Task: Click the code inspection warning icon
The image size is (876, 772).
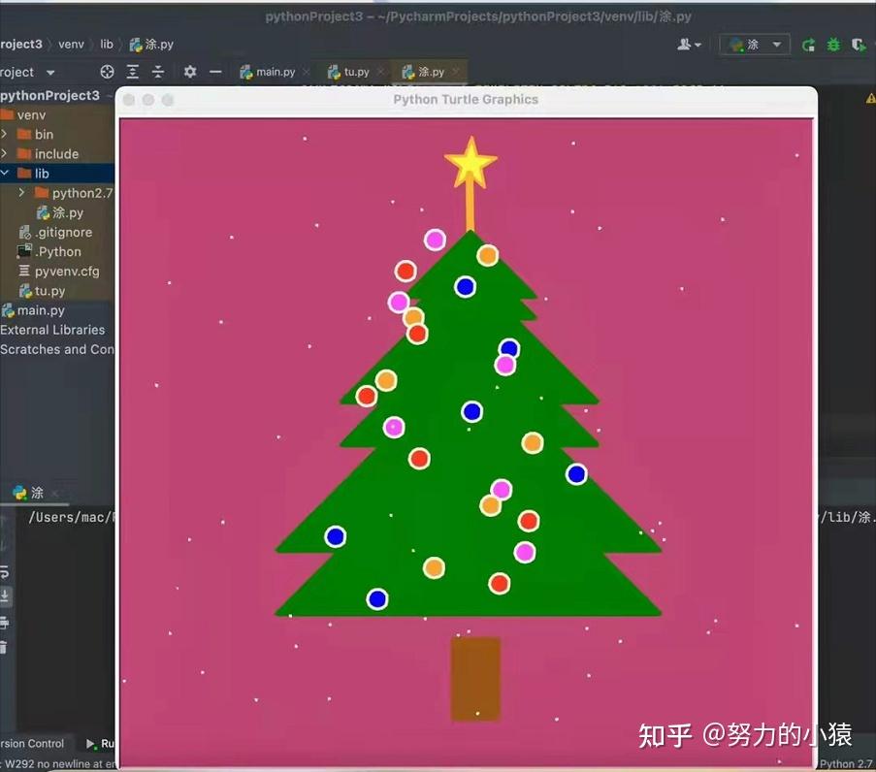Action: (x=869, y=97)
